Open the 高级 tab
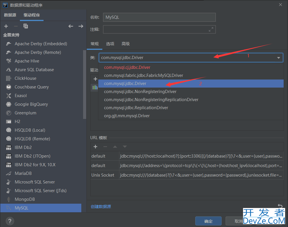The image size is (288, 227). [x=126, y=44]
